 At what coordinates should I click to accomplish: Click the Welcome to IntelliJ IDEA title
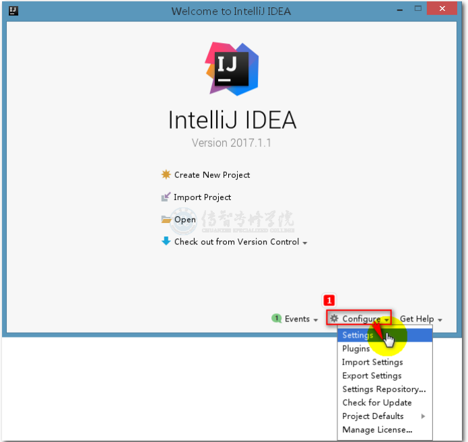pos(231,11)
